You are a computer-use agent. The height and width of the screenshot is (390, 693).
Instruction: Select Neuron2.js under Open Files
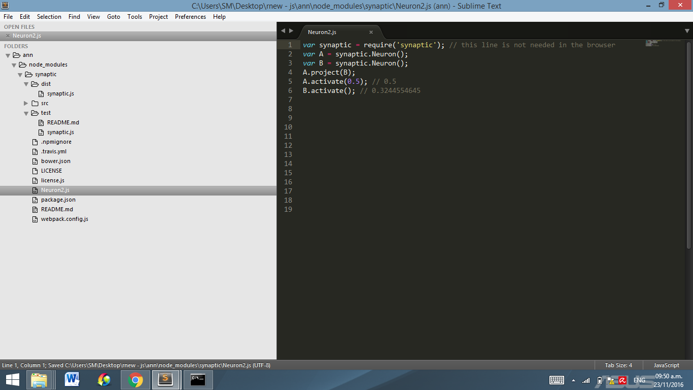click(x=138, y=36)
